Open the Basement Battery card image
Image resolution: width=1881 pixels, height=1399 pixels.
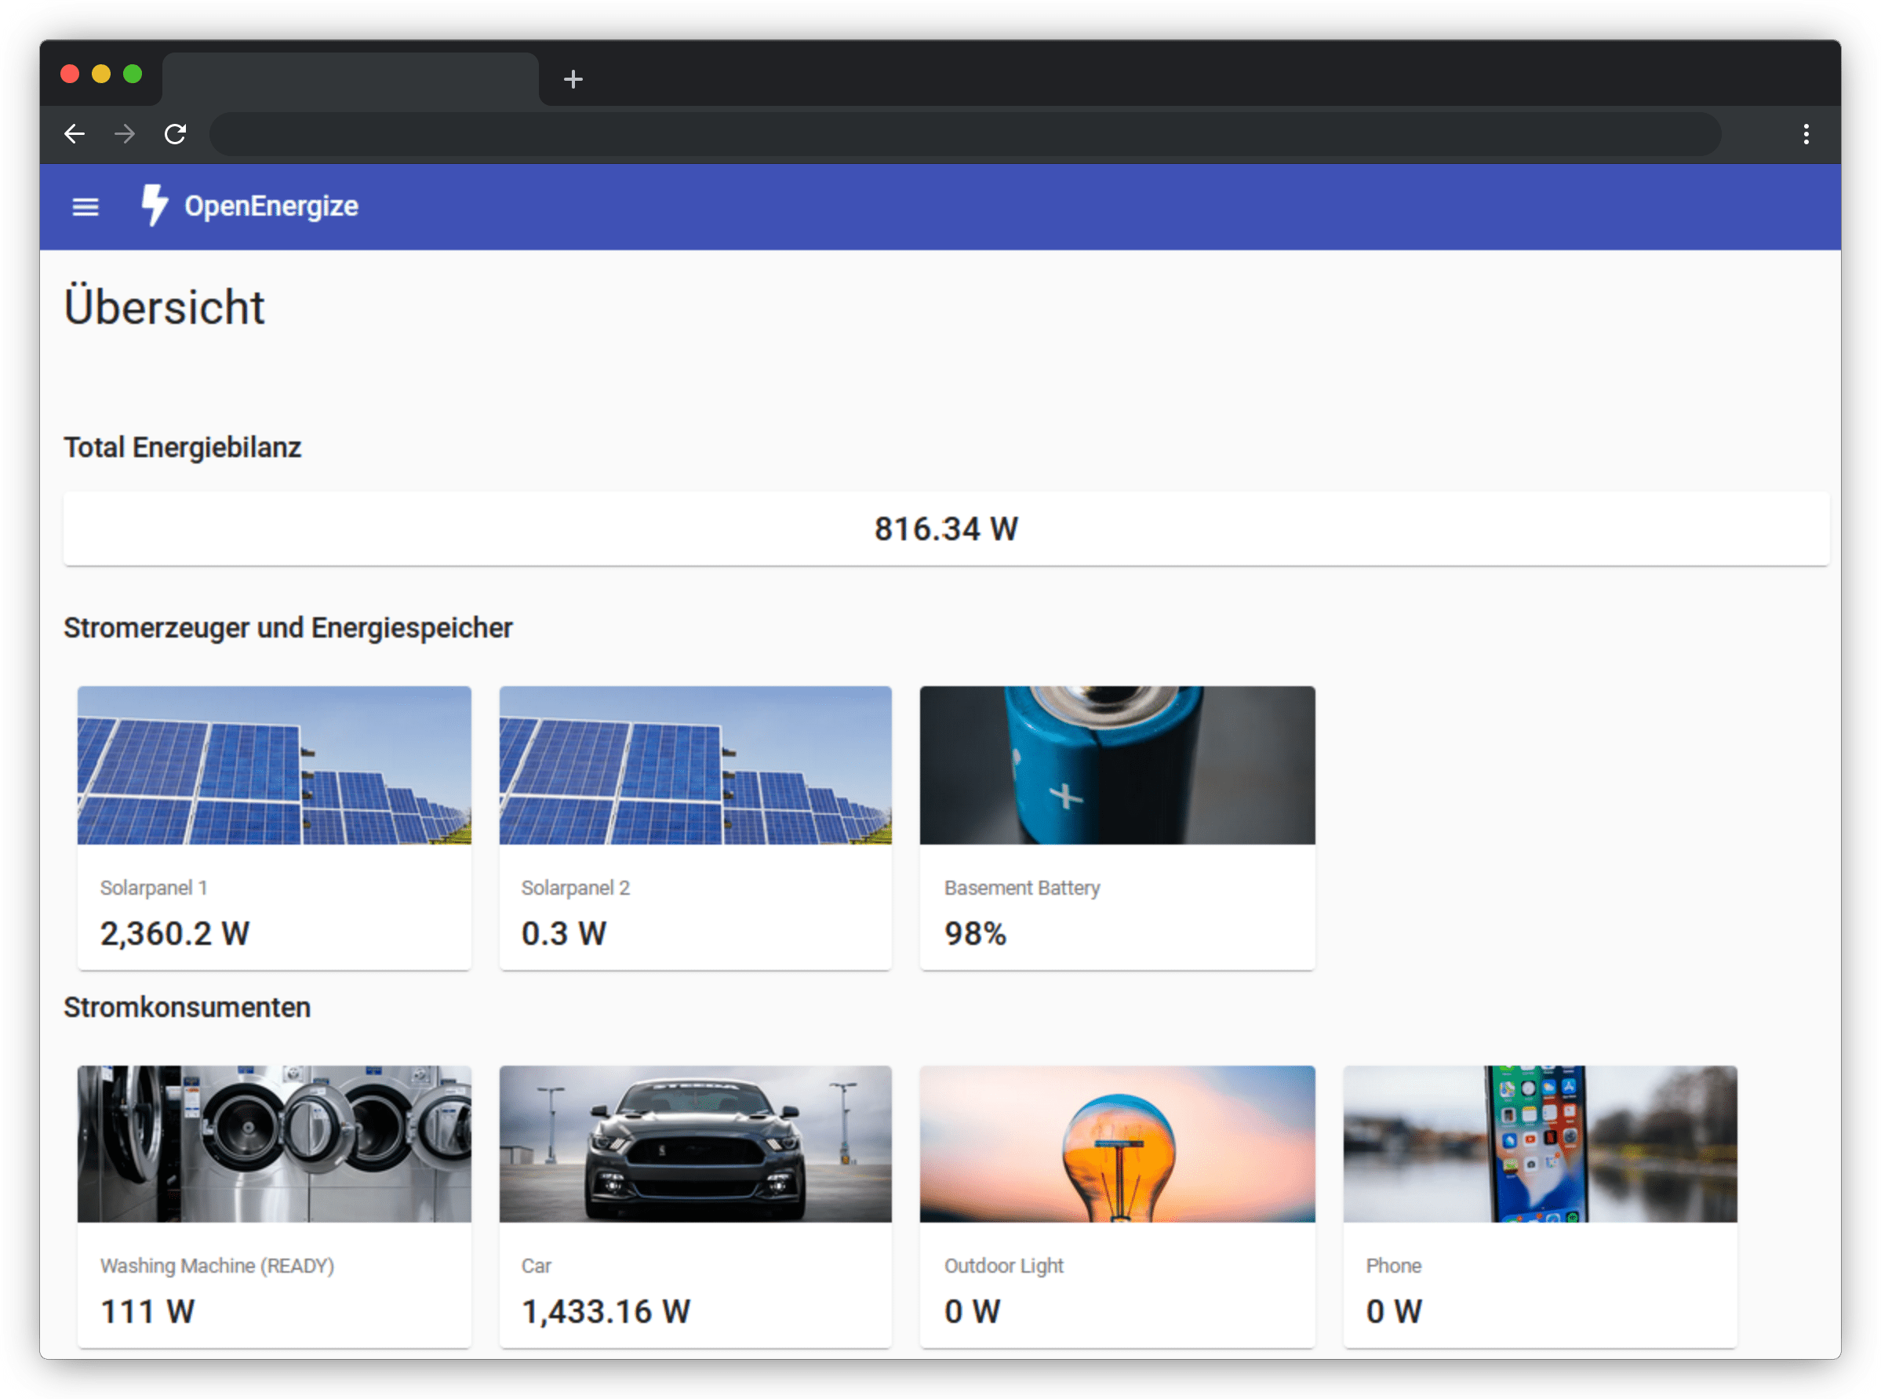point(1117,765)
